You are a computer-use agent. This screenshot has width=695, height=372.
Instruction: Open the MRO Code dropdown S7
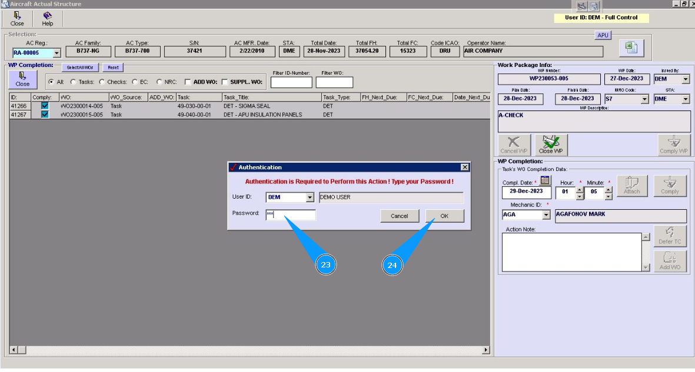tap(645, 99)
